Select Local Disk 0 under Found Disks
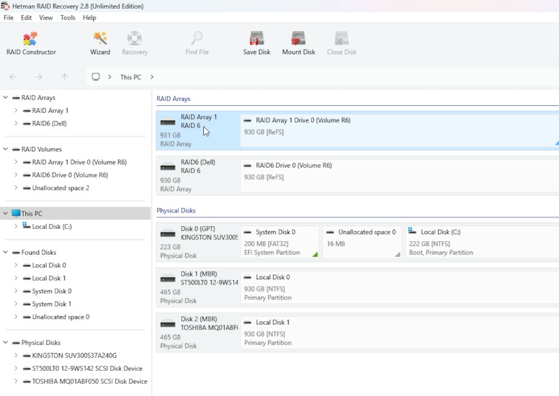Screen dimensions: 559x396 pos(49,265)
